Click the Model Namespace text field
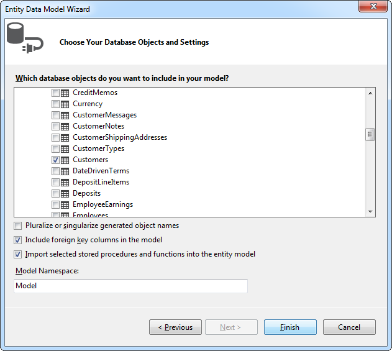 [x=130, y=286]
